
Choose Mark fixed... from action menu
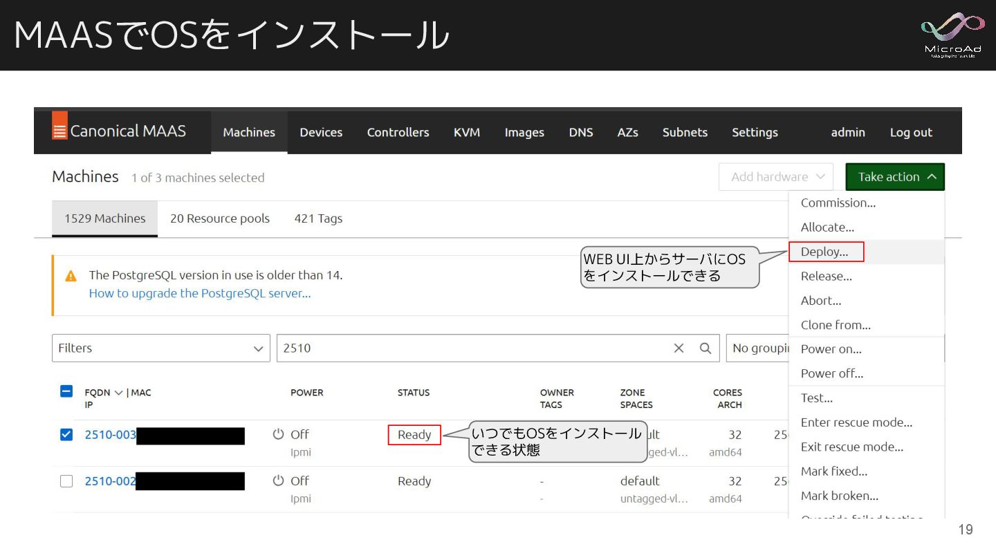pos(866,472)
